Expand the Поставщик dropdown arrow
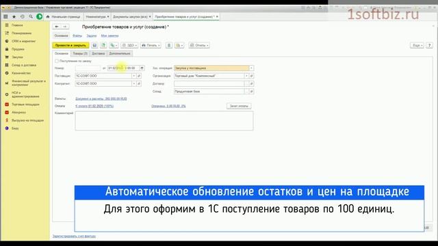This screenshot has width=438, height=246. [134, 76]
